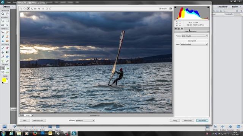Open the Teilen menu
The height and width of the screenshot is (136, 243).
pos(235,7)
